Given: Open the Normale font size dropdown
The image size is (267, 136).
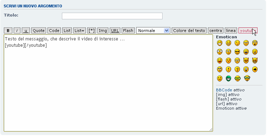Looking at the screenshot, I should point(153,31).
